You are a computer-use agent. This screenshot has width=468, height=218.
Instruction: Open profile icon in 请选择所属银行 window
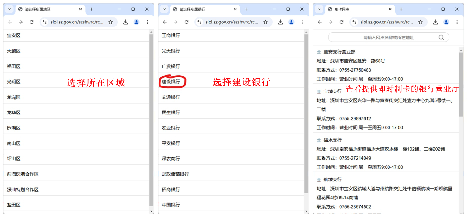click(x=292, y=22)
